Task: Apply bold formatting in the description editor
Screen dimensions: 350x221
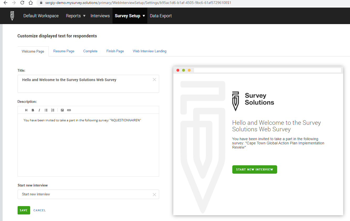Action: point(33,110)
